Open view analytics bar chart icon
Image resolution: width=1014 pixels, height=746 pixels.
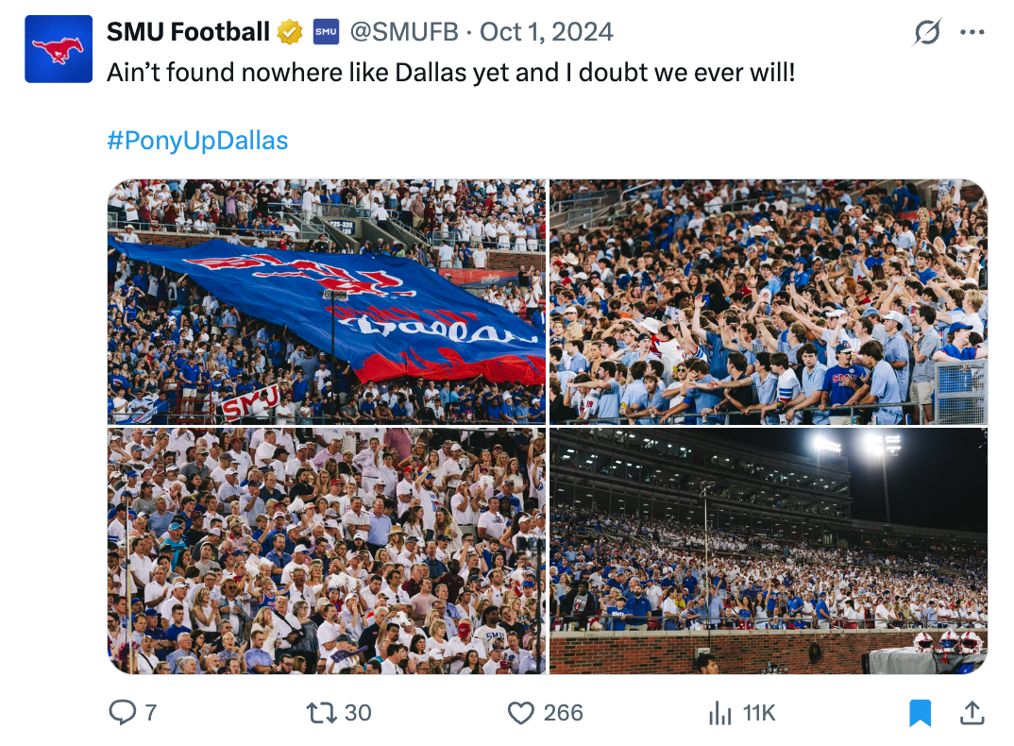point(720,713)
